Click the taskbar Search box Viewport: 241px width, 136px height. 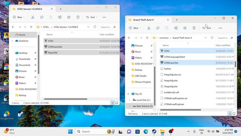[95, 131]
